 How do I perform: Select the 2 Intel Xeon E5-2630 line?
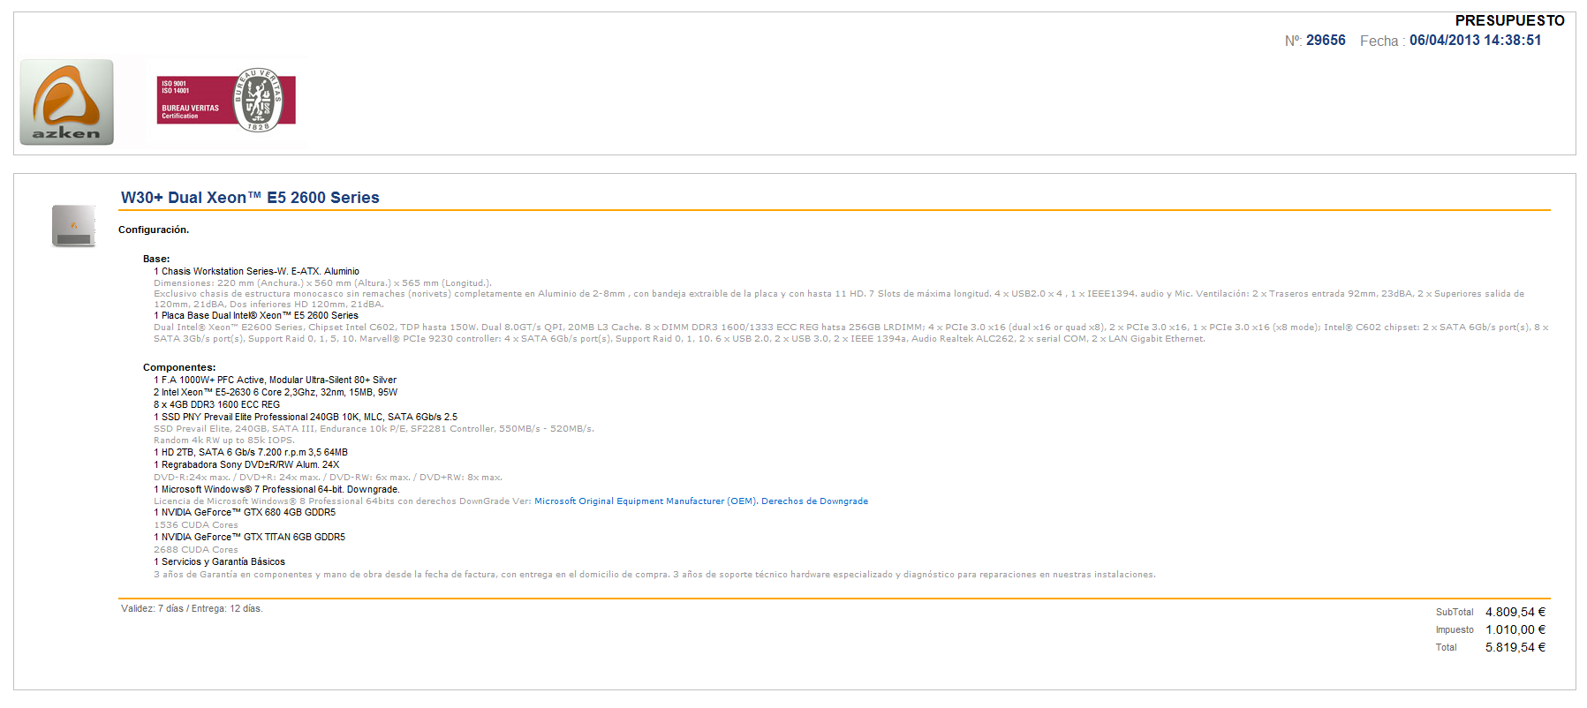276,392
